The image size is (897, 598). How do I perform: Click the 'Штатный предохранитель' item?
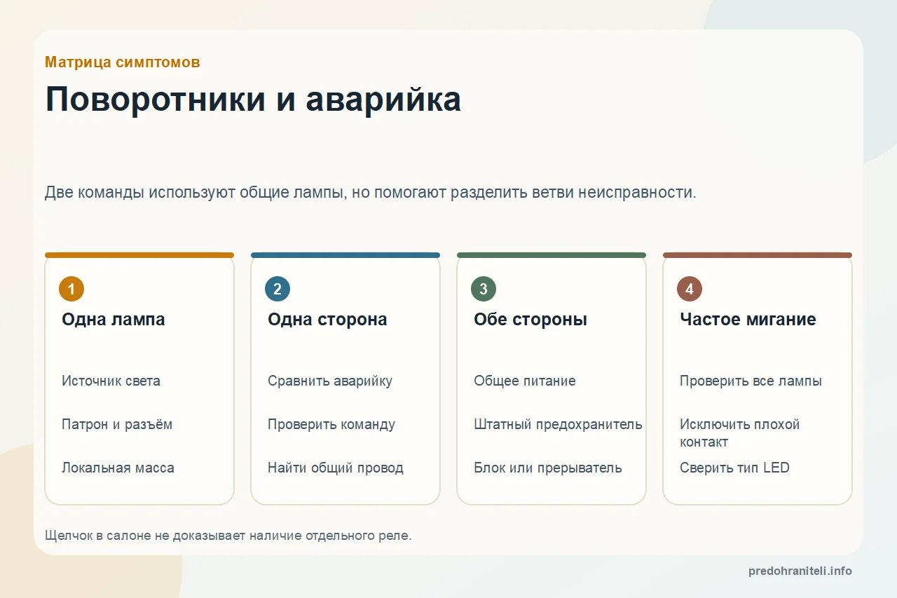click(x=558, y=425)
